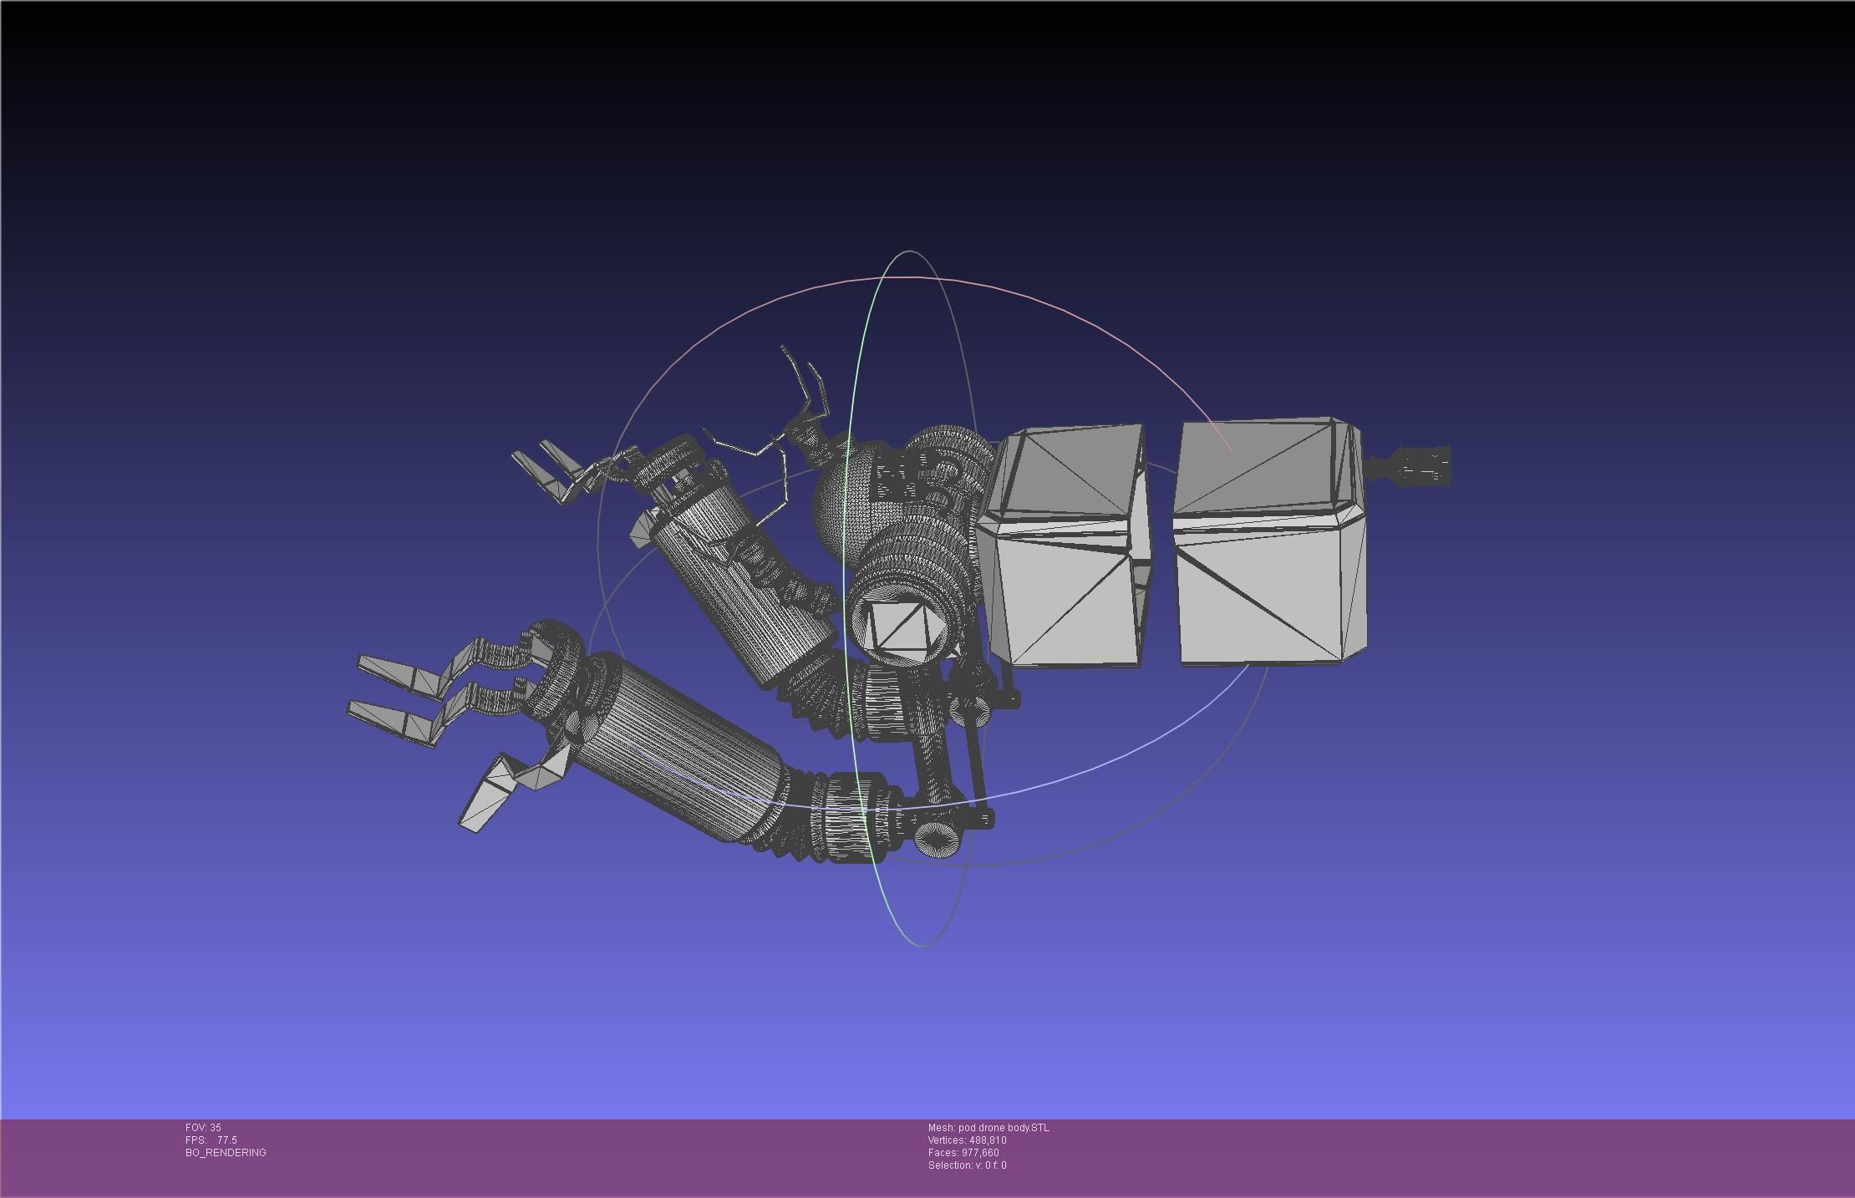Click the square opening of central cylinder
The width and height of the screenshot is (1855, 1198).
902,627
